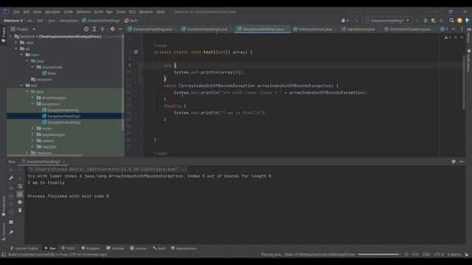Click Collapse All in Project panel
472x265 pixels.
[x=103, y=29]
